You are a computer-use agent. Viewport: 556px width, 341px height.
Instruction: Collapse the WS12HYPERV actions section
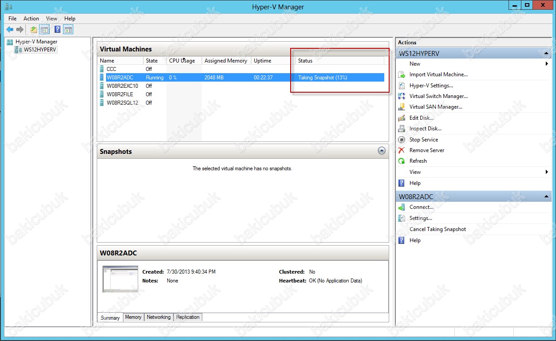[546, 53]
